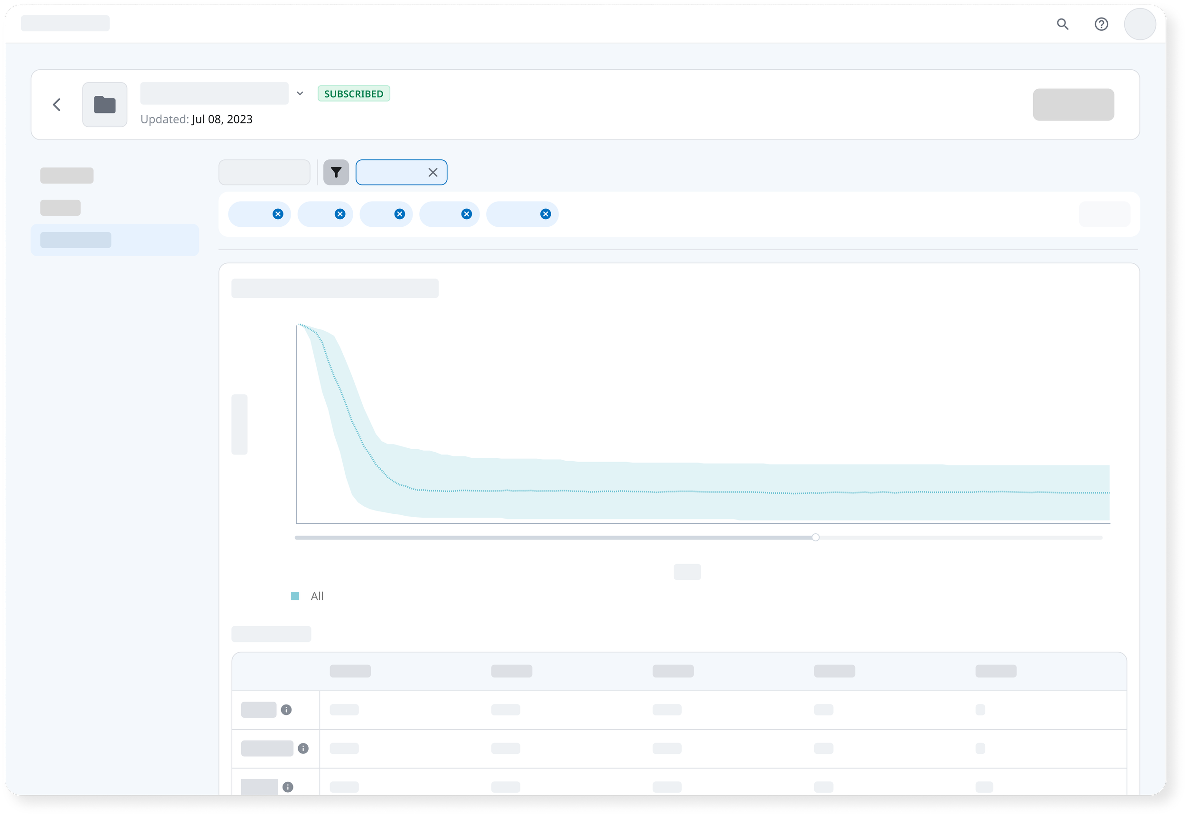The height and width of the screenshot is (816, 1187).
Task: Click info icon in third table row
Action: (x=288, y=787)
